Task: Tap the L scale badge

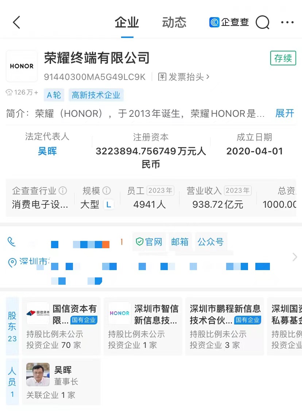Action: (109, 204)
